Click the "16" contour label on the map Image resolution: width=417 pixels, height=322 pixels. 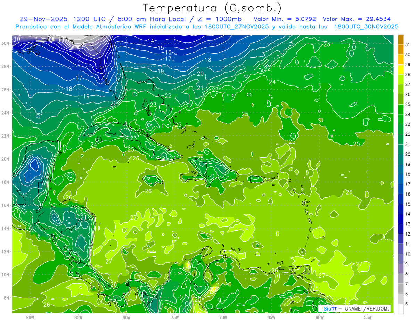pyautogui.click(x=168, y=52)
